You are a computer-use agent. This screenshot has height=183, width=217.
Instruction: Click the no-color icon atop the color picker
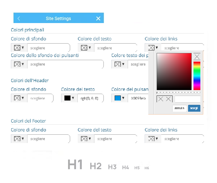click(197, 57)
